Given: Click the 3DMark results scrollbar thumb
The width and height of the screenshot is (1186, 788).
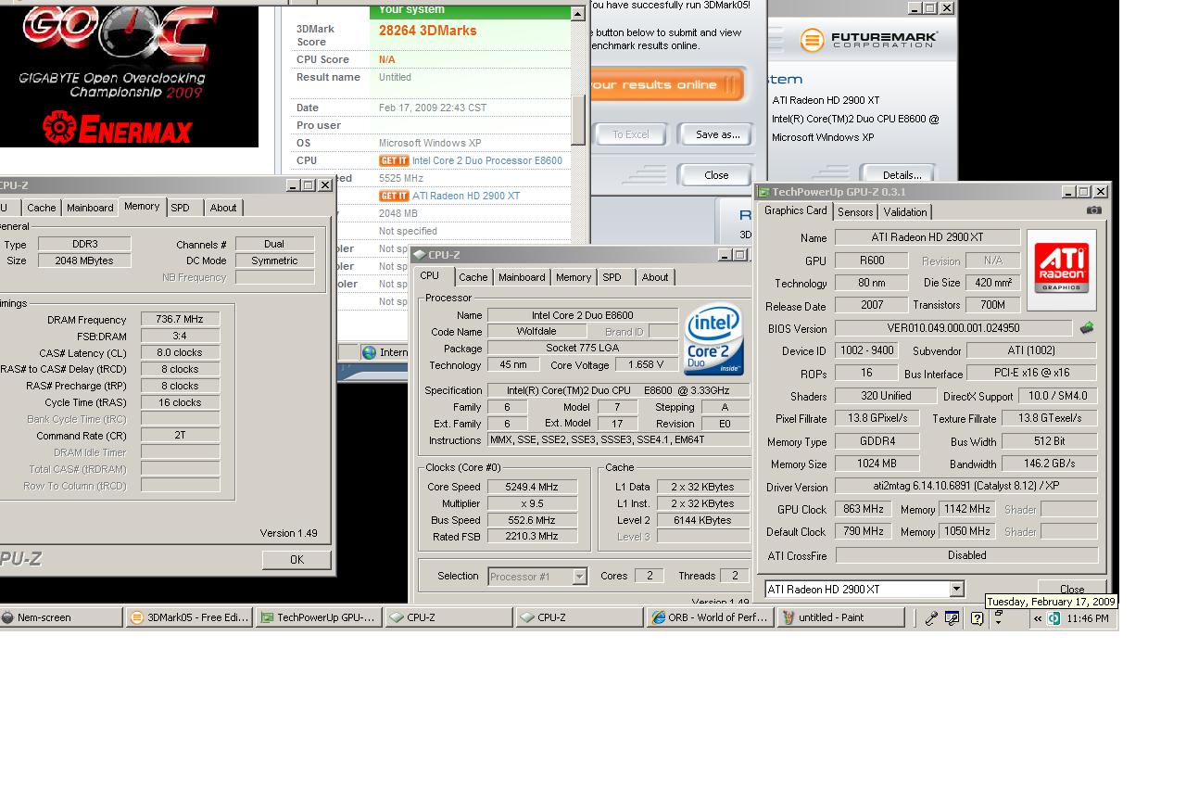Looking at the screenshot, I should point(578,119).
